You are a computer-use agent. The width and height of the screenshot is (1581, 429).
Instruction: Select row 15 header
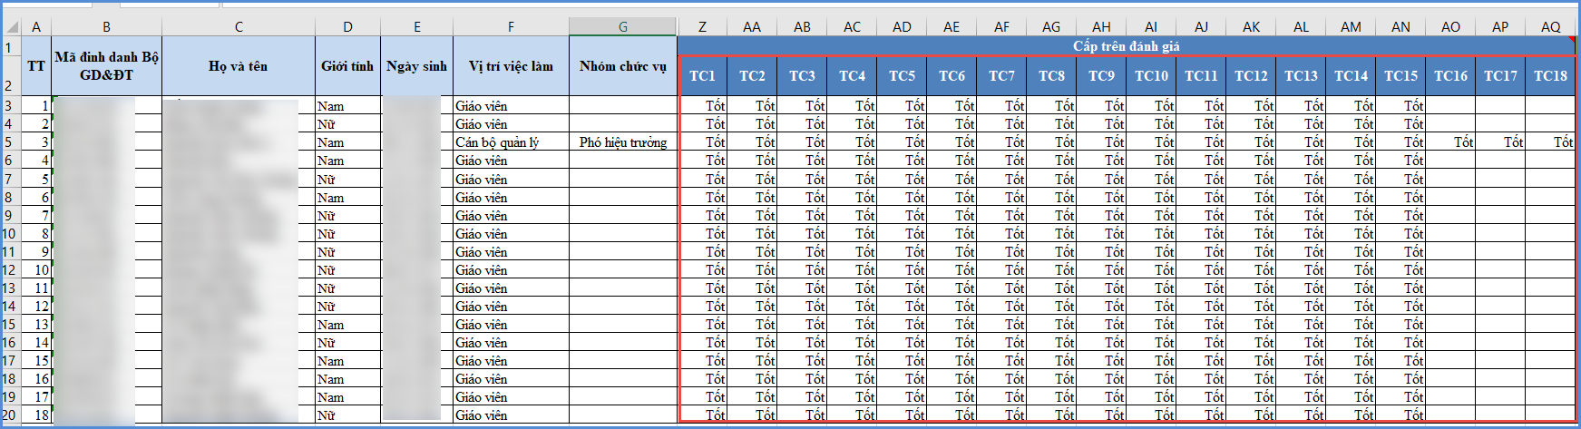point(10,324)
